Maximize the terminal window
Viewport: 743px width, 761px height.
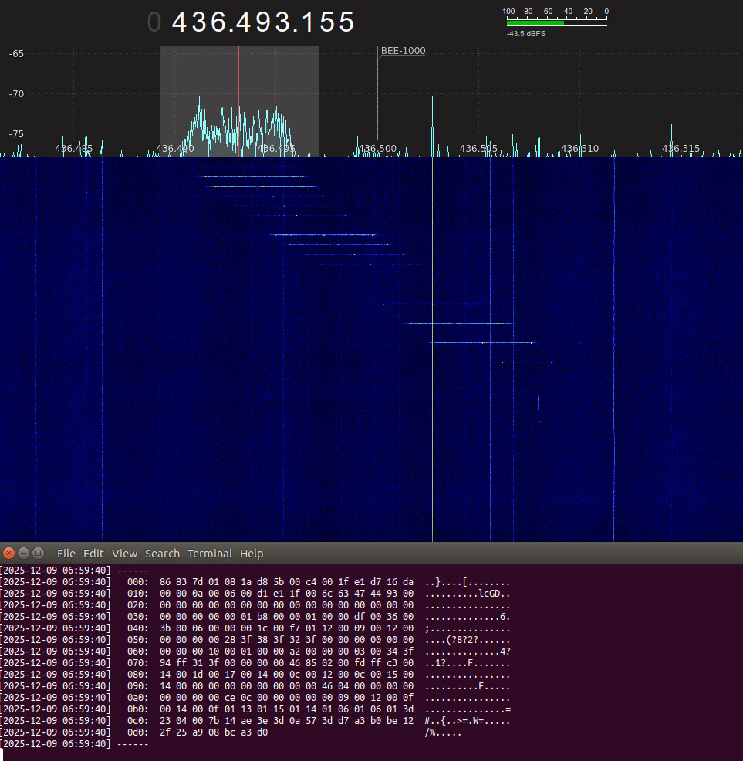click(37, 554)
